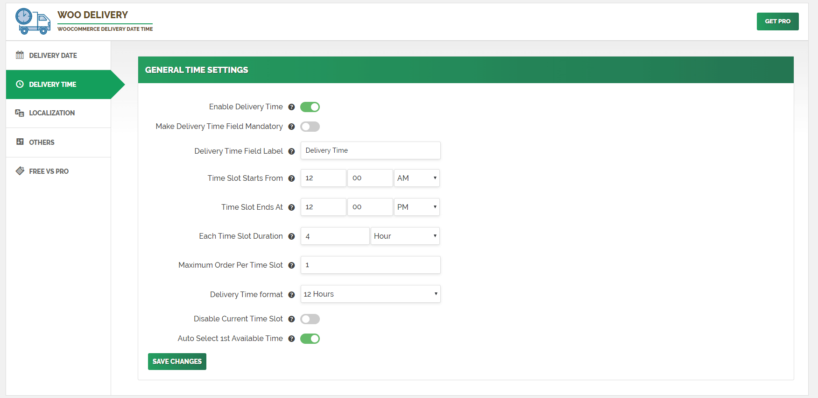Viewport: 818px width, 398px height.
Task: Click help icon for Auto Select 1st Available Time
Action: coord(291,339)
